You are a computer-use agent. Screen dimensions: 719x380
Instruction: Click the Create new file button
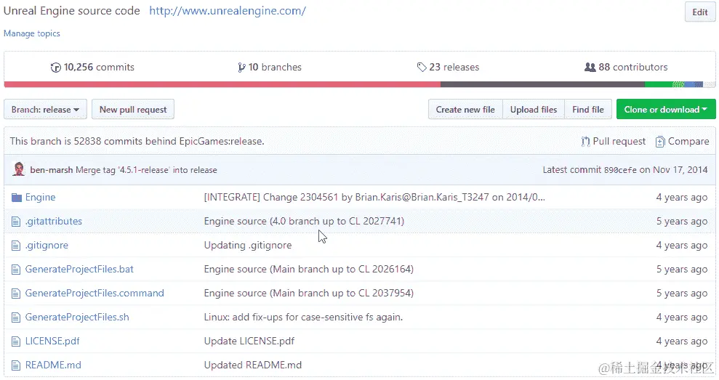(465, 110)
